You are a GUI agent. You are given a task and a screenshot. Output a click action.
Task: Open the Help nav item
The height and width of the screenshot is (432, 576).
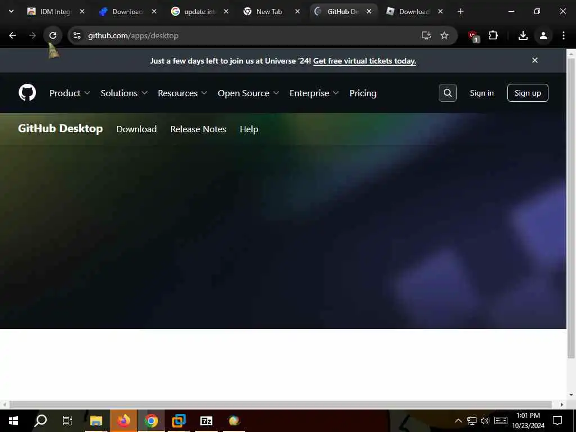(249, 129)
